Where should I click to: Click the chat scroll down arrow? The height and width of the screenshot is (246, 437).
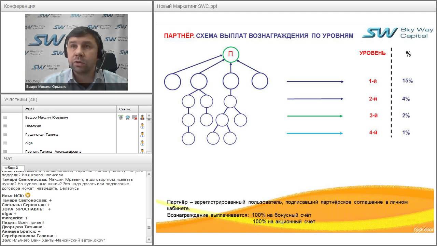(x=149, y=241)
